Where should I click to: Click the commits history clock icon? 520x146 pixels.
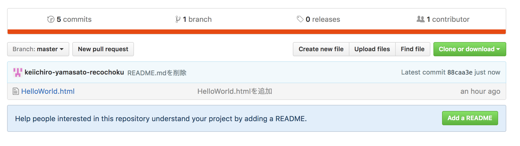pos(51,19)
